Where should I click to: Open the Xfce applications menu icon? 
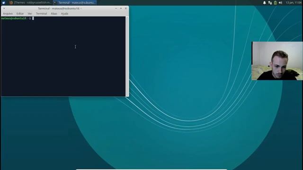click(x=3, y=2)
